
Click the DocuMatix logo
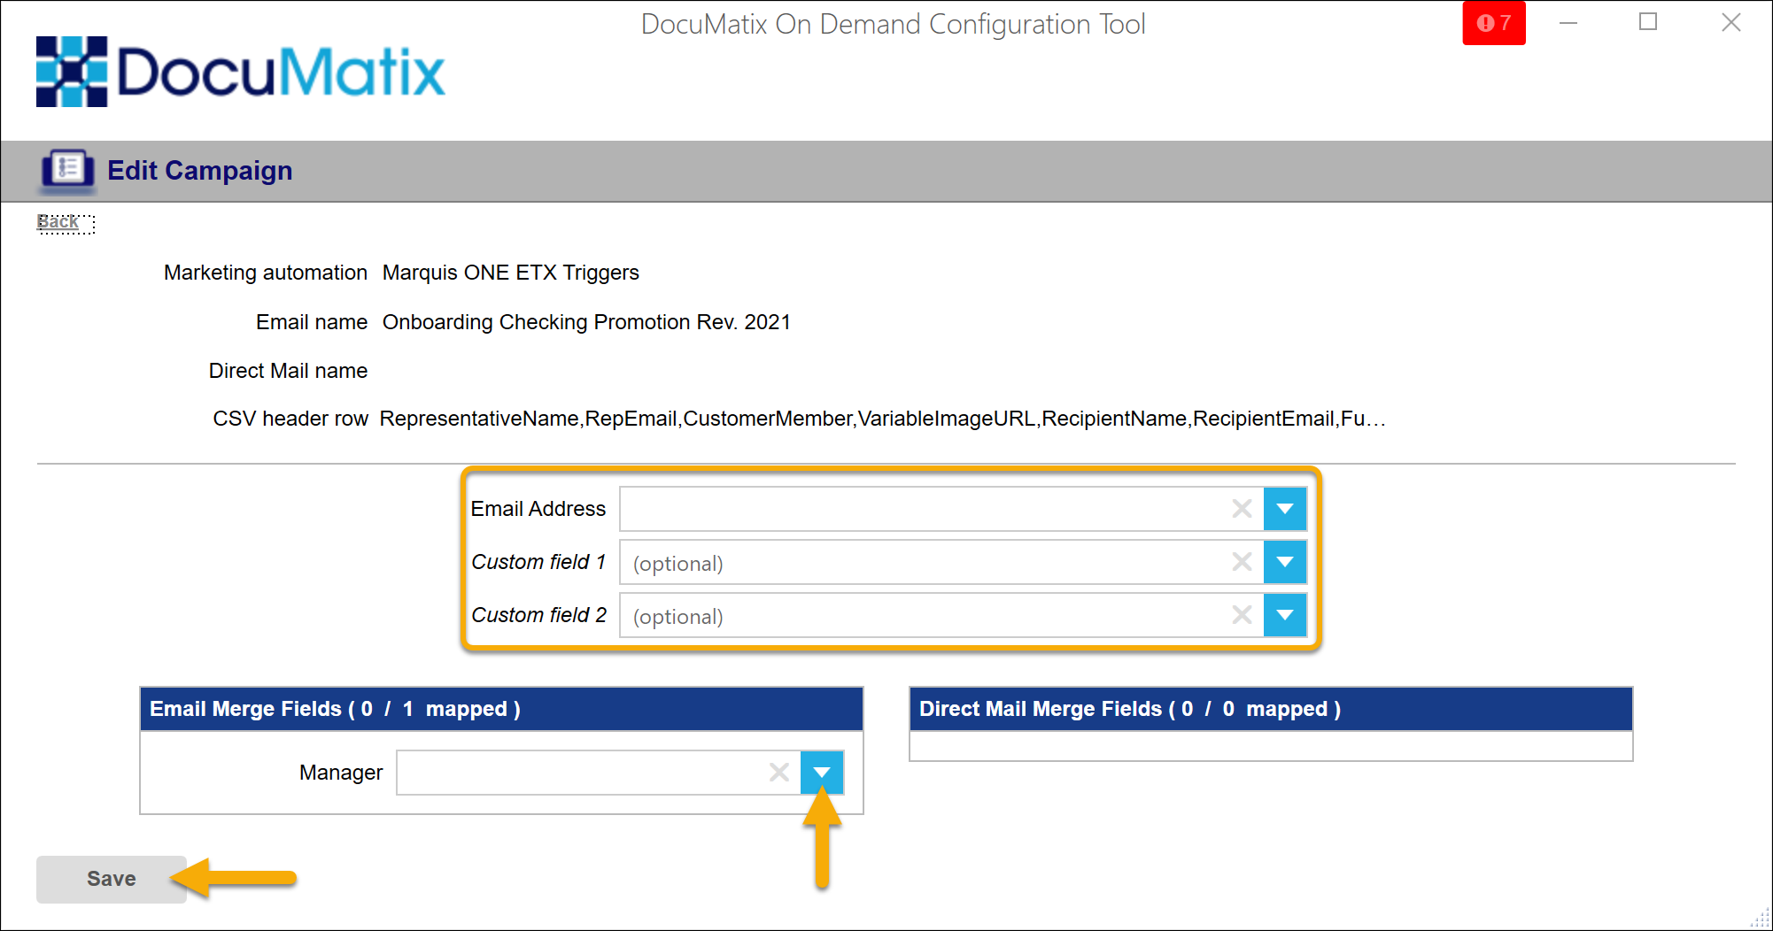(240, 72)
